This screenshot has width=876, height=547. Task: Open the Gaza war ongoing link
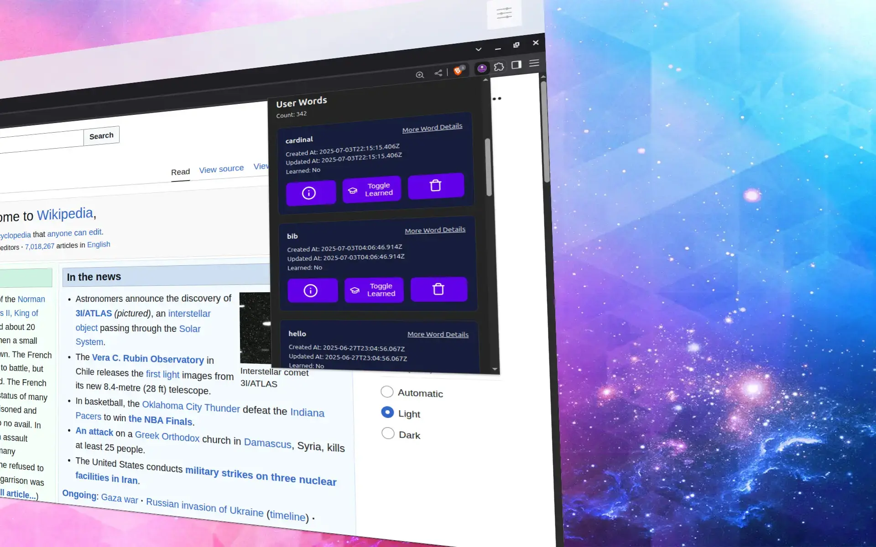point(120,498)
